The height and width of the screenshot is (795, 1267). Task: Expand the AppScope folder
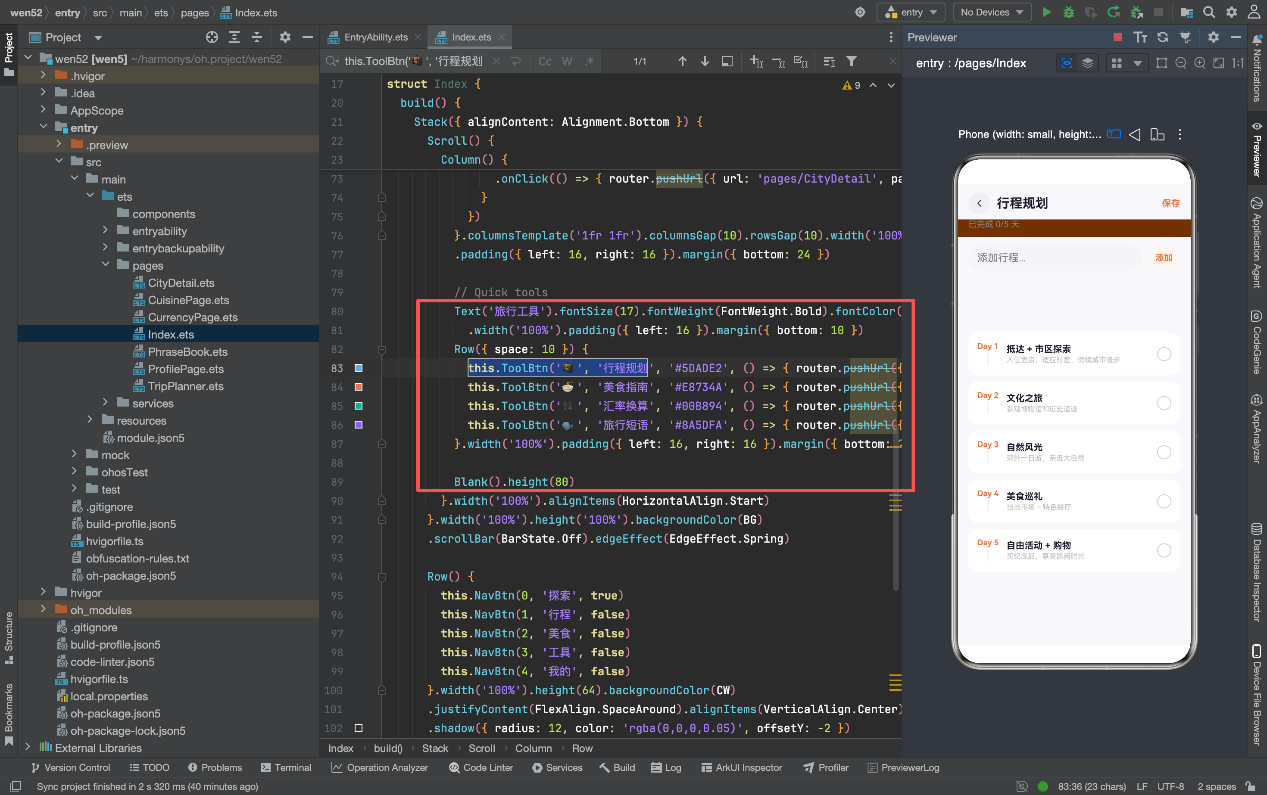[x=43, y=110]
